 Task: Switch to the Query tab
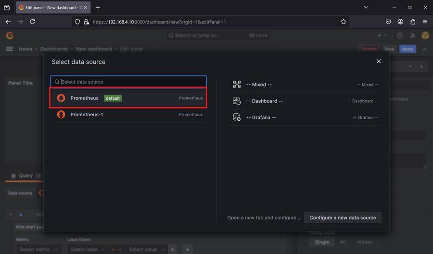[x=25, y=176]
